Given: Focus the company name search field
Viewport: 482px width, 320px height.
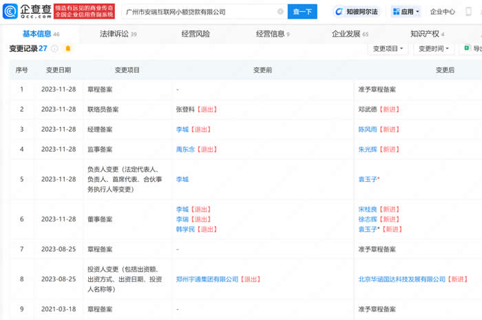Looking at the screenshot, I should [200, 12].
